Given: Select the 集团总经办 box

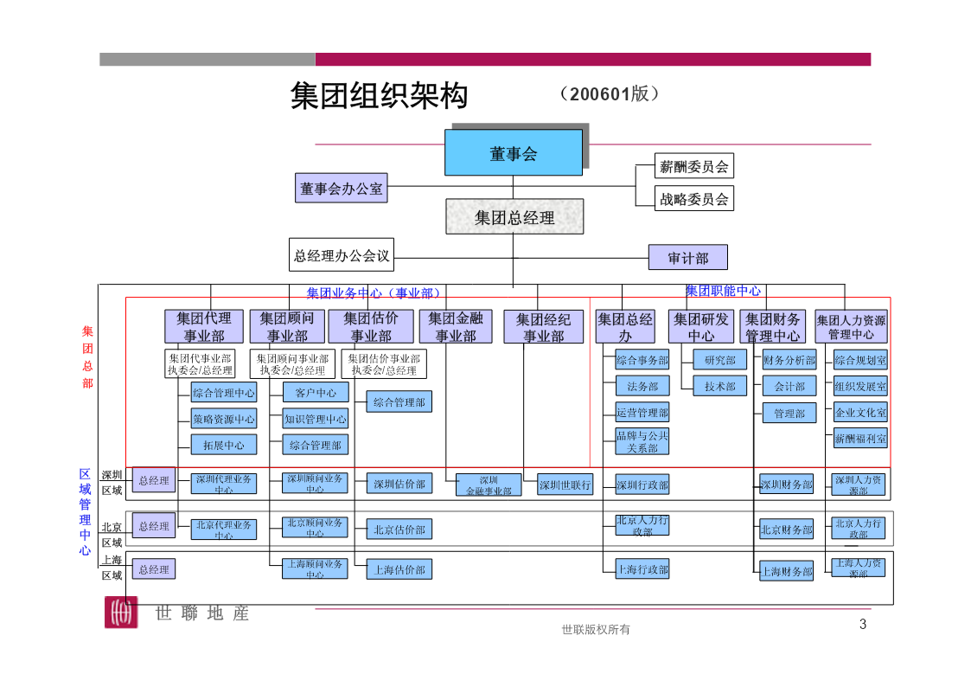Looking at the screenshot, I should point(625,326).
